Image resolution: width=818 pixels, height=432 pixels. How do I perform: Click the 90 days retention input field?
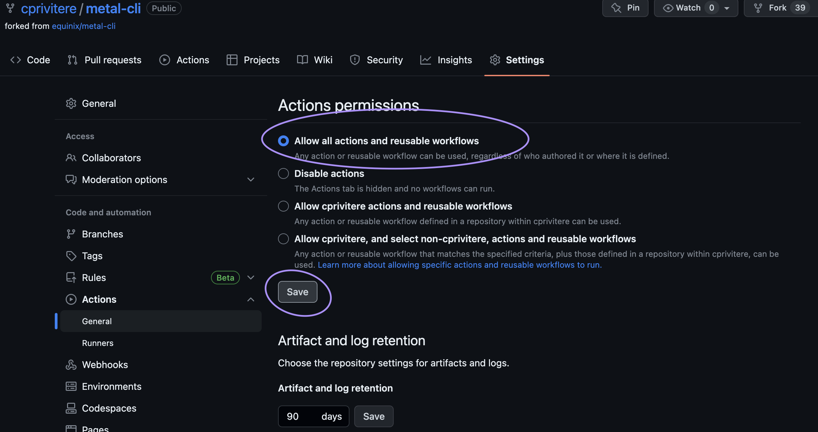point(314,416)
